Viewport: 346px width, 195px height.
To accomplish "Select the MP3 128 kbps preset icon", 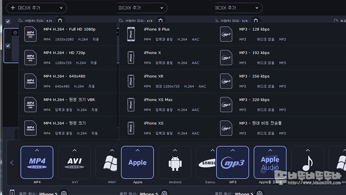I will 226,34.
